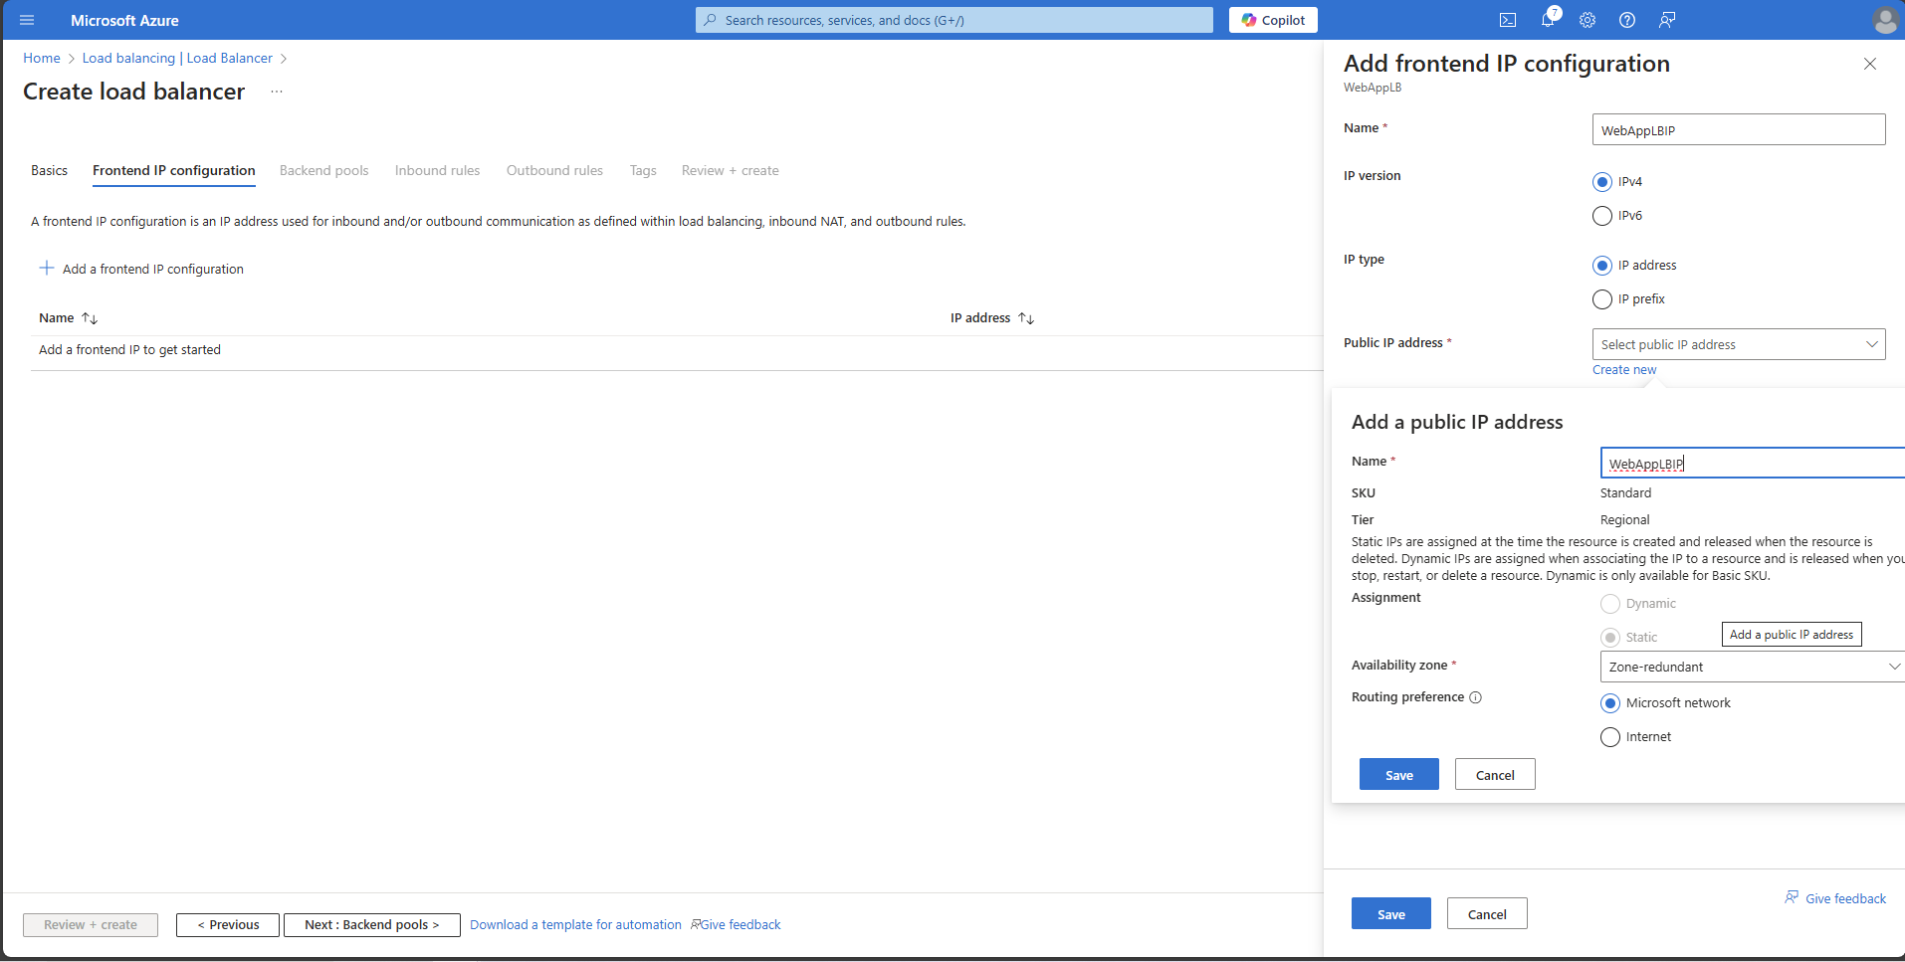Screen dimensions: 1905x962
Task: Click Give feedback link at page bottom
Action: (737, 925)
